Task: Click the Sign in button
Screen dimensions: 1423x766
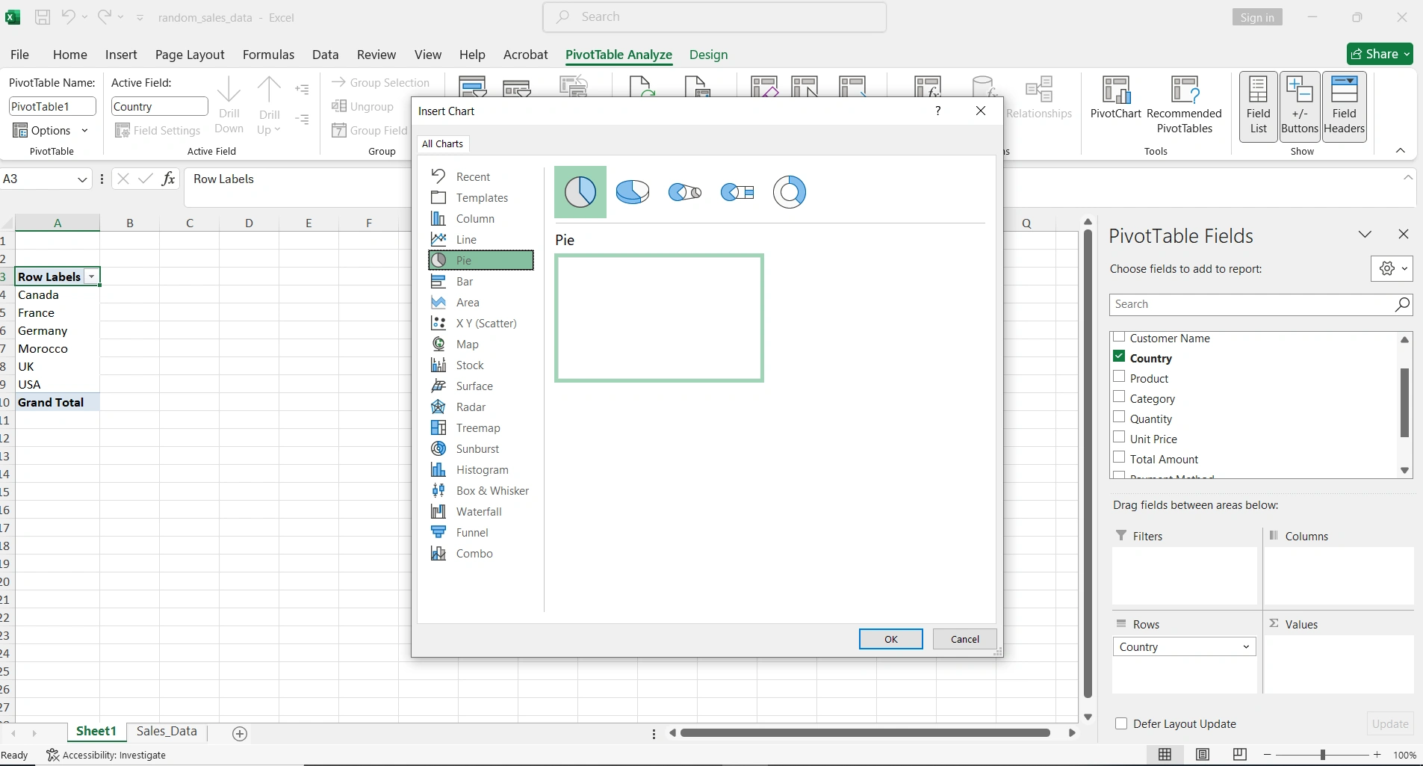Action: [x=1258, y=16]
